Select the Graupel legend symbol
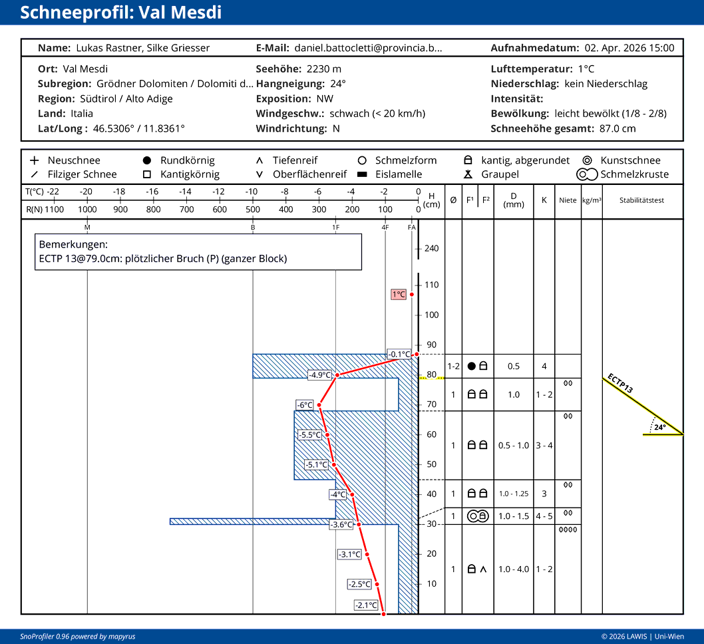The width and height of the screenshot is (704, 644). click(468, 174)
